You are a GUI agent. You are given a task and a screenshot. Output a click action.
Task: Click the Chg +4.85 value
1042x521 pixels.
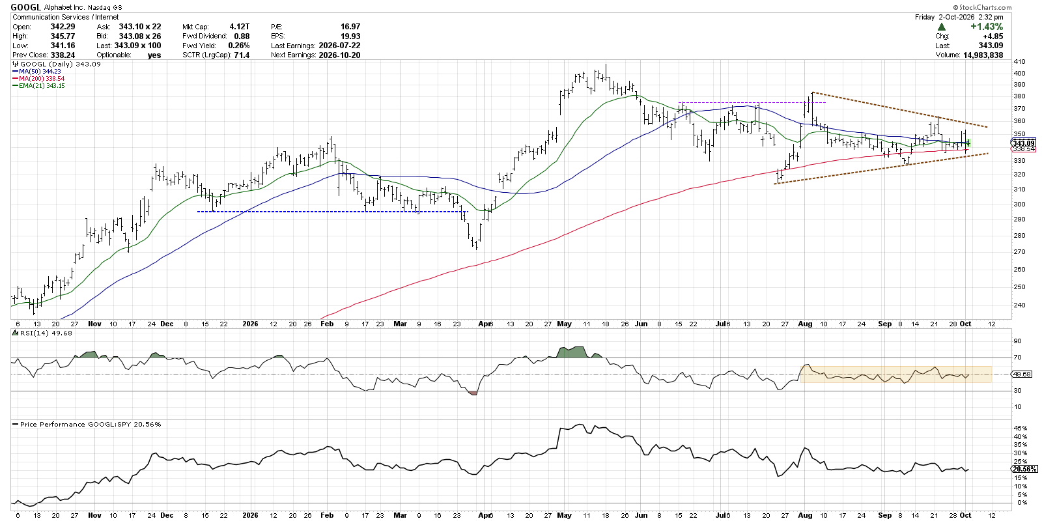(x=993, y=36)
